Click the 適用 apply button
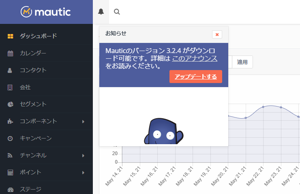300x194 pixels. 242,62
